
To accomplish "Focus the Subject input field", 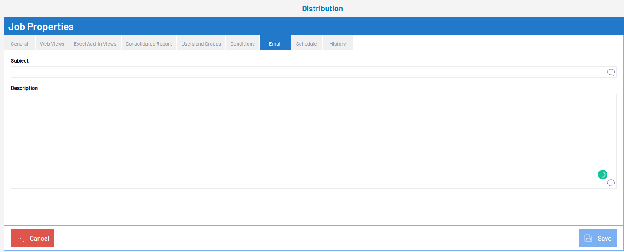I will [304, 72].
